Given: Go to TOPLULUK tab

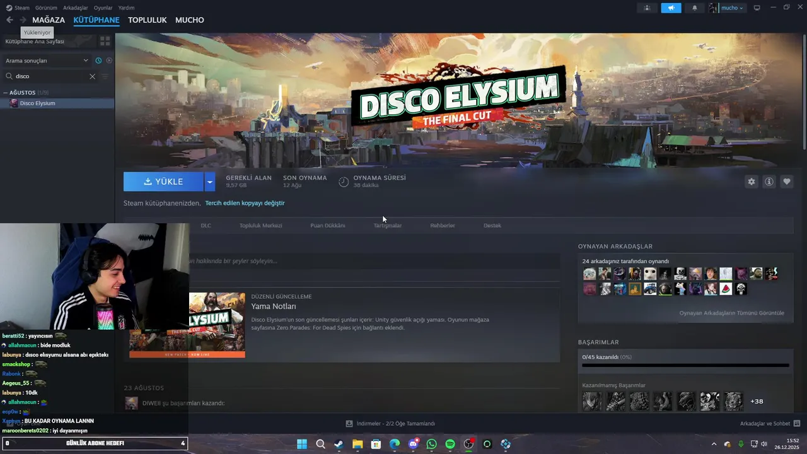Looking at the screenshot, I should point(147,20).
